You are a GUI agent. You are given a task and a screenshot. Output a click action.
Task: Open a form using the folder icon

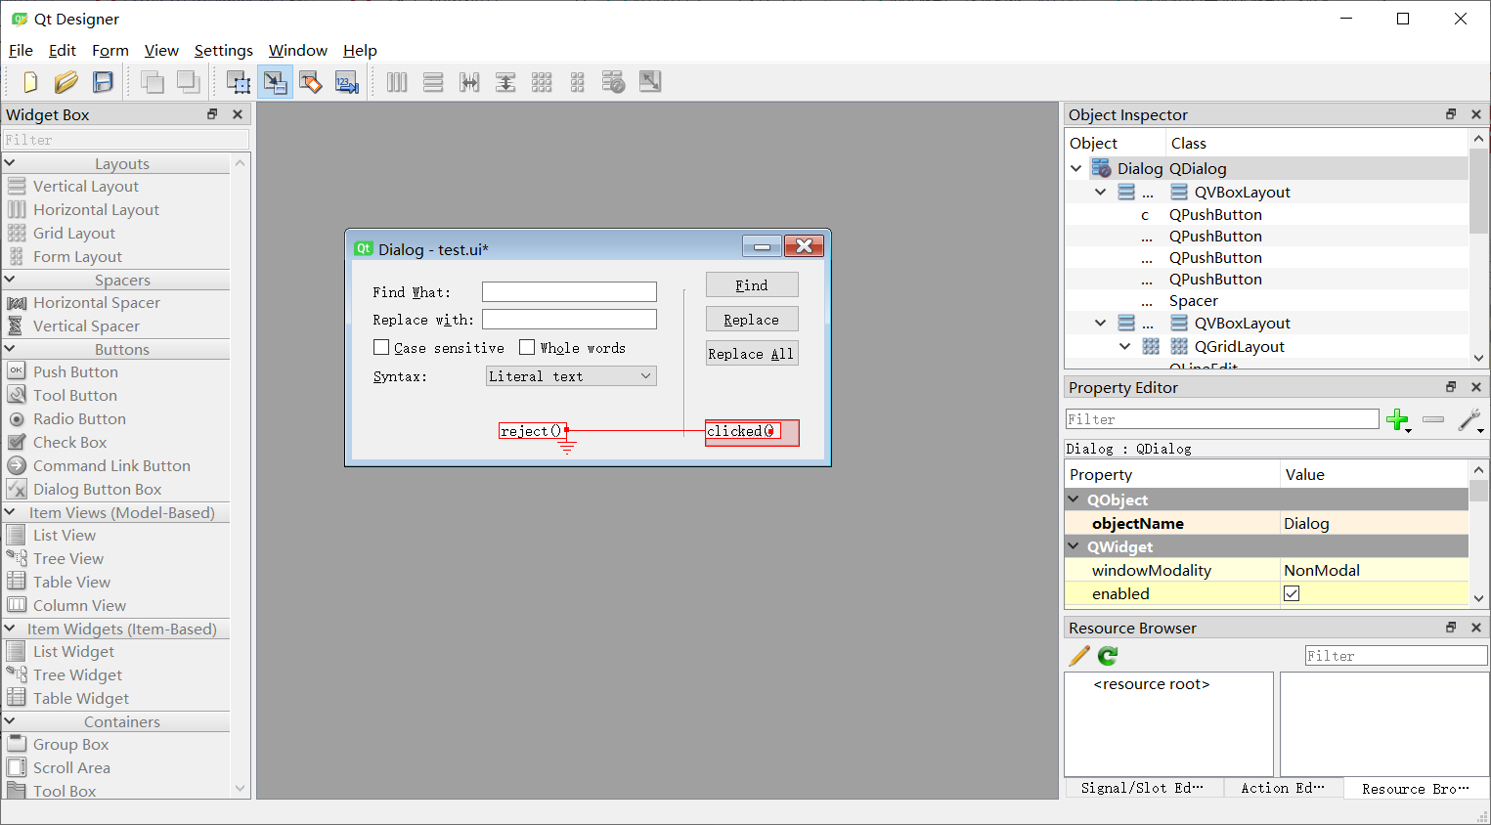[x=66, y=82]
